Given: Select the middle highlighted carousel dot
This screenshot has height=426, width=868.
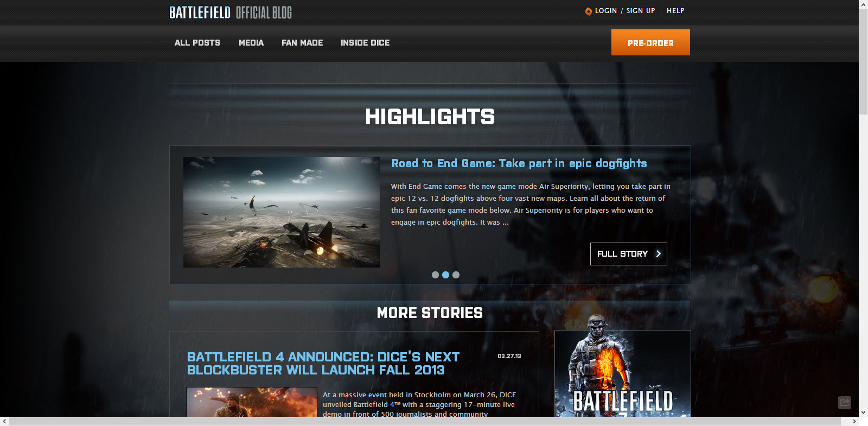Looking at the screenshot, I should pos(445,275).
